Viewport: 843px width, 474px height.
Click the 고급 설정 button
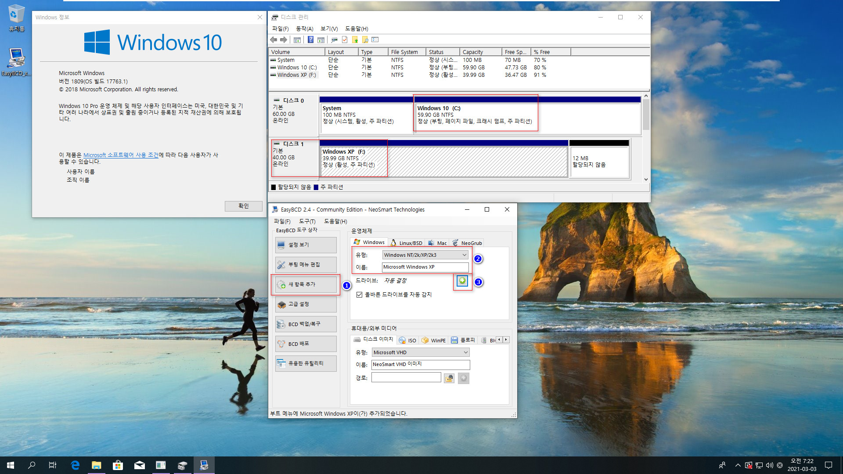click(306, 304)
